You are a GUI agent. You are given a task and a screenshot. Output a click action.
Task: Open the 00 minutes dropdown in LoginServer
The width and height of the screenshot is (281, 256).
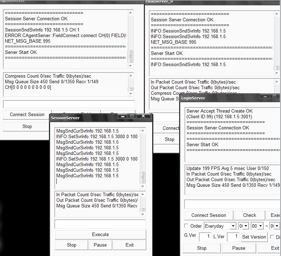coord(261,226)
